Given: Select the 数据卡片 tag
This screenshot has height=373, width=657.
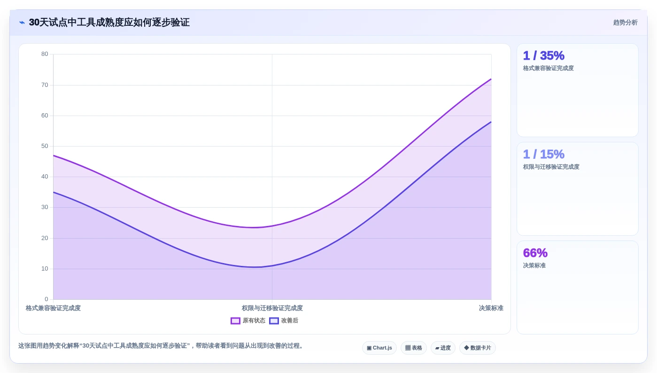Looking at the screenshot, I should pyautogui.click(x=478, y=348).
